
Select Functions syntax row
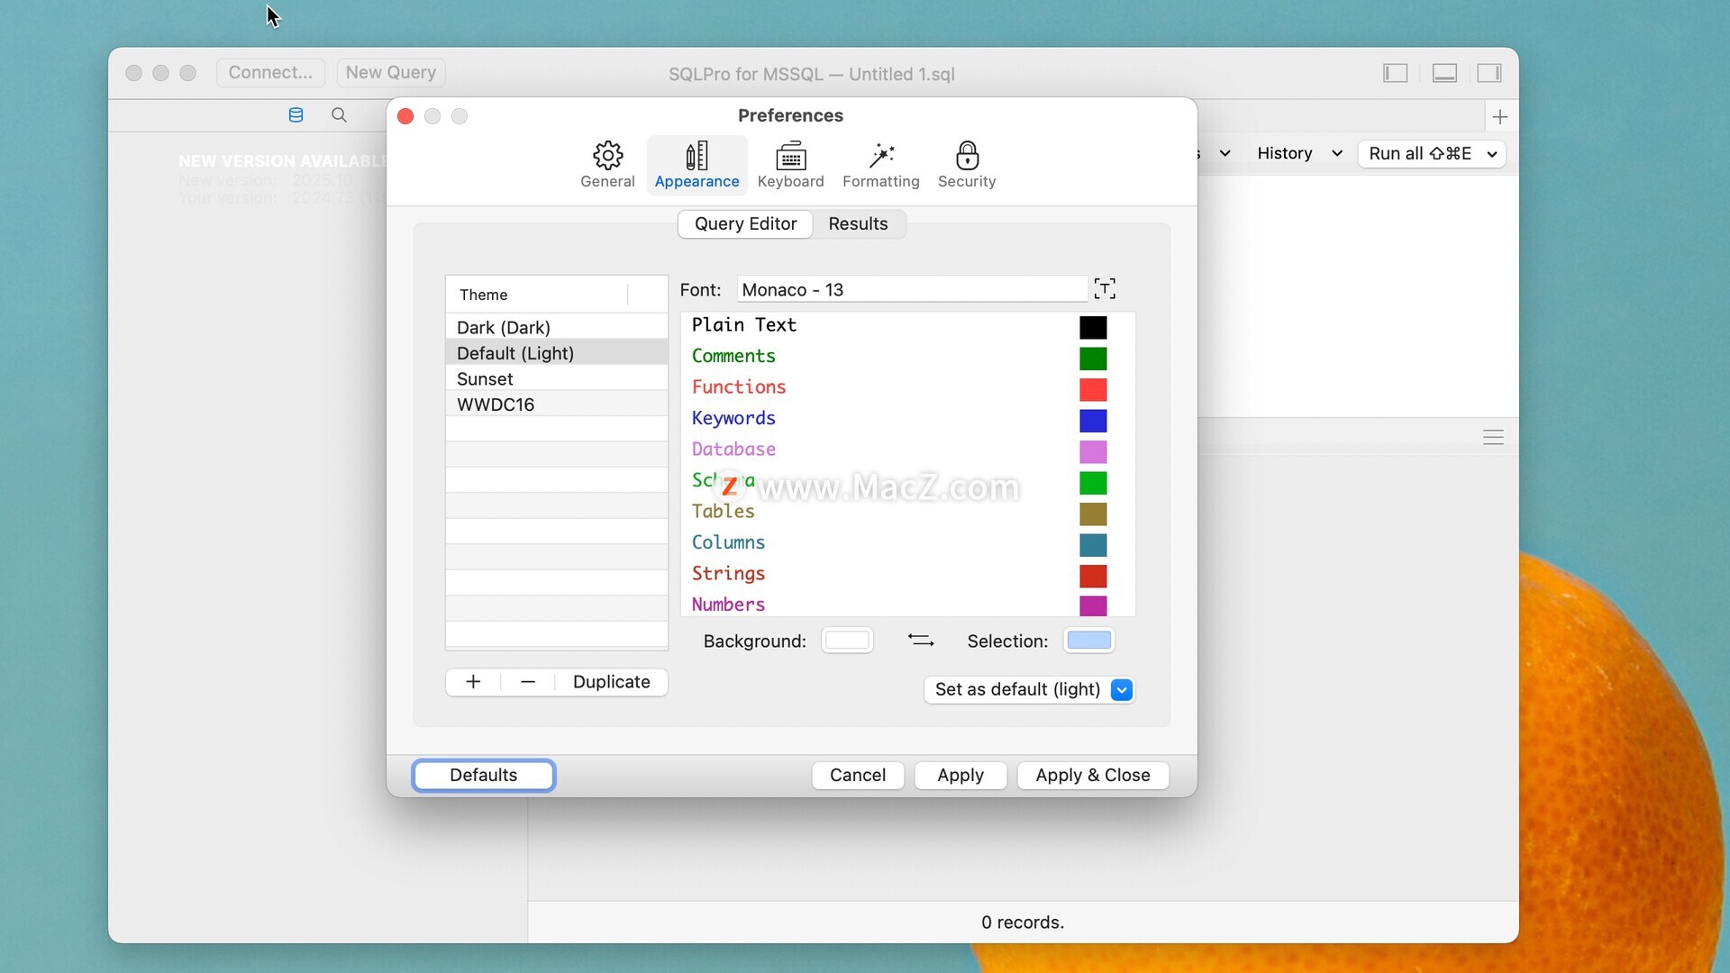click(x=907, y=387)
